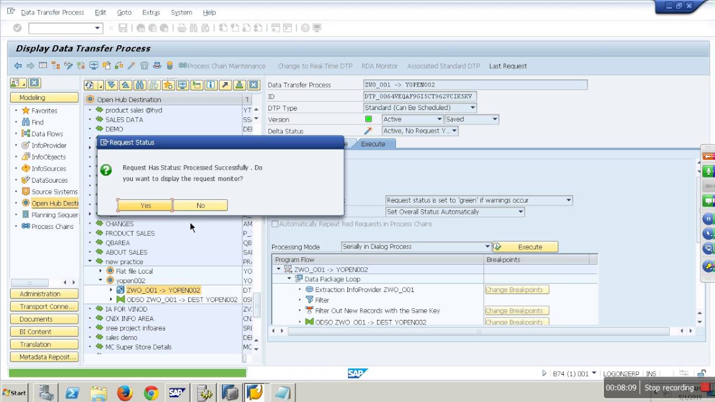Open the Set Overall Status Automatically dropdown
The width and height of the screenshot is (715, 402).
521,212
